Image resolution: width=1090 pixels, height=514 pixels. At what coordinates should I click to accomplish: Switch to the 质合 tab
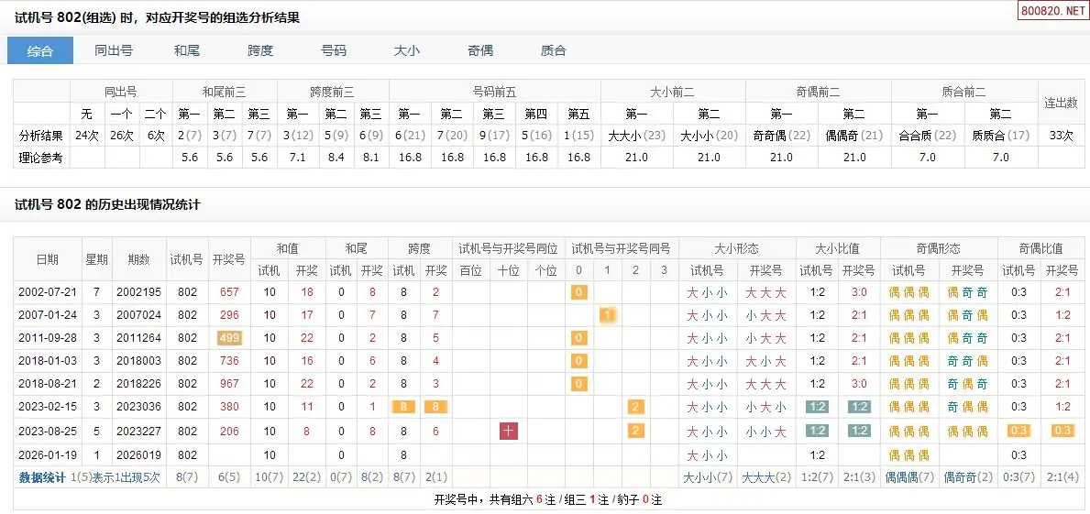554,50
